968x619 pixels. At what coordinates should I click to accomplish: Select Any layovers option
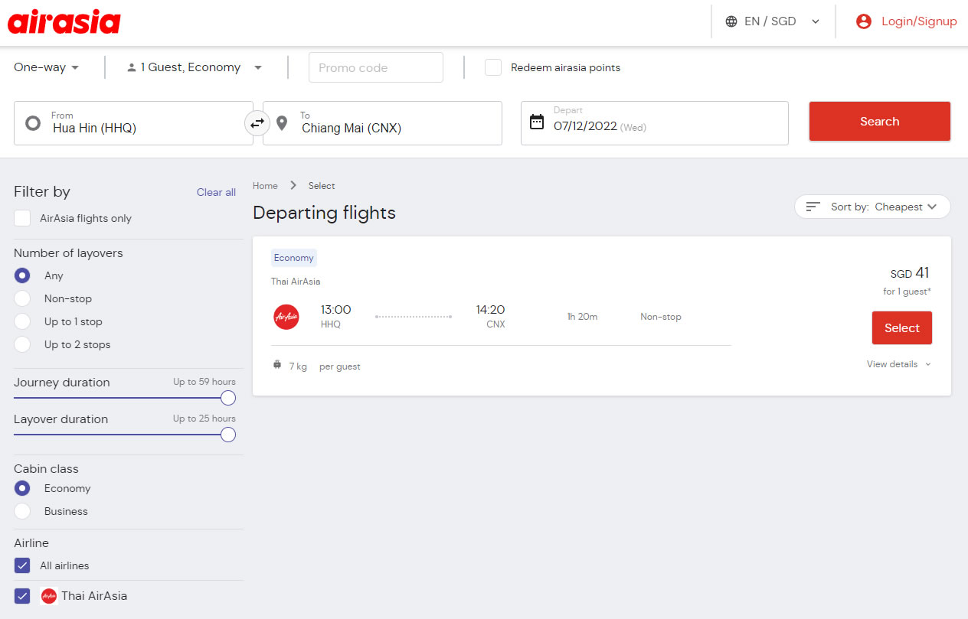click(x=22, y=275)
